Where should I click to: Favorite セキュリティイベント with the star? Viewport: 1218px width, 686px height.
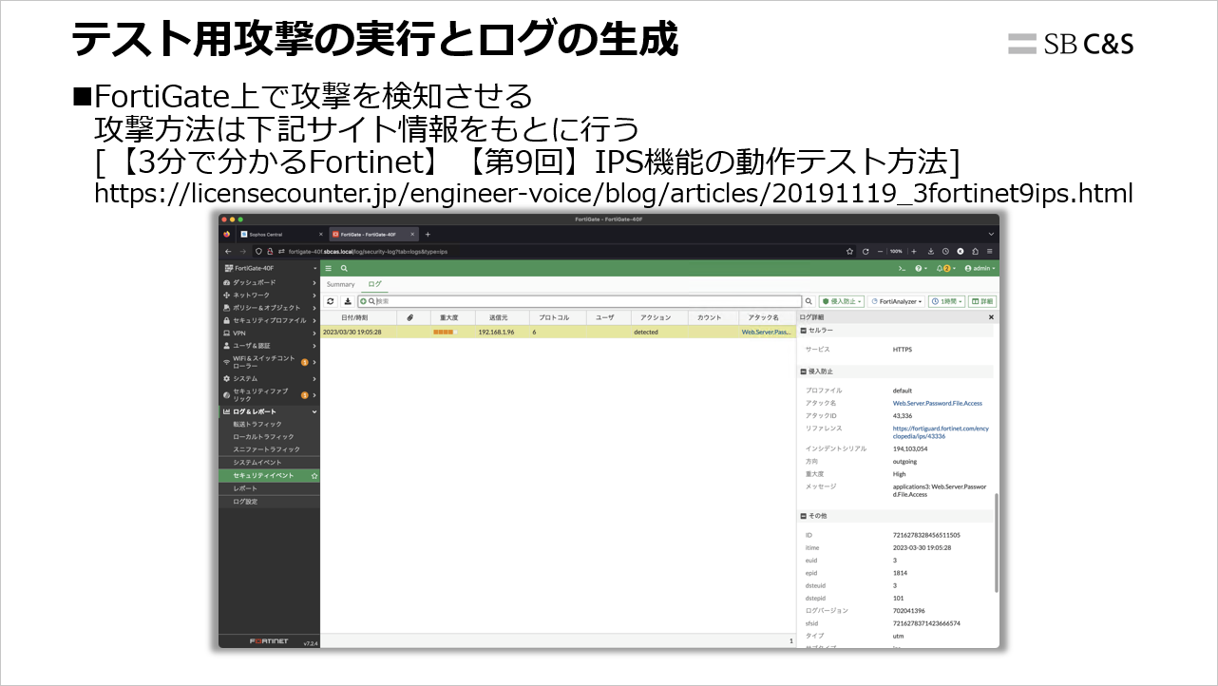pos(314,475)
